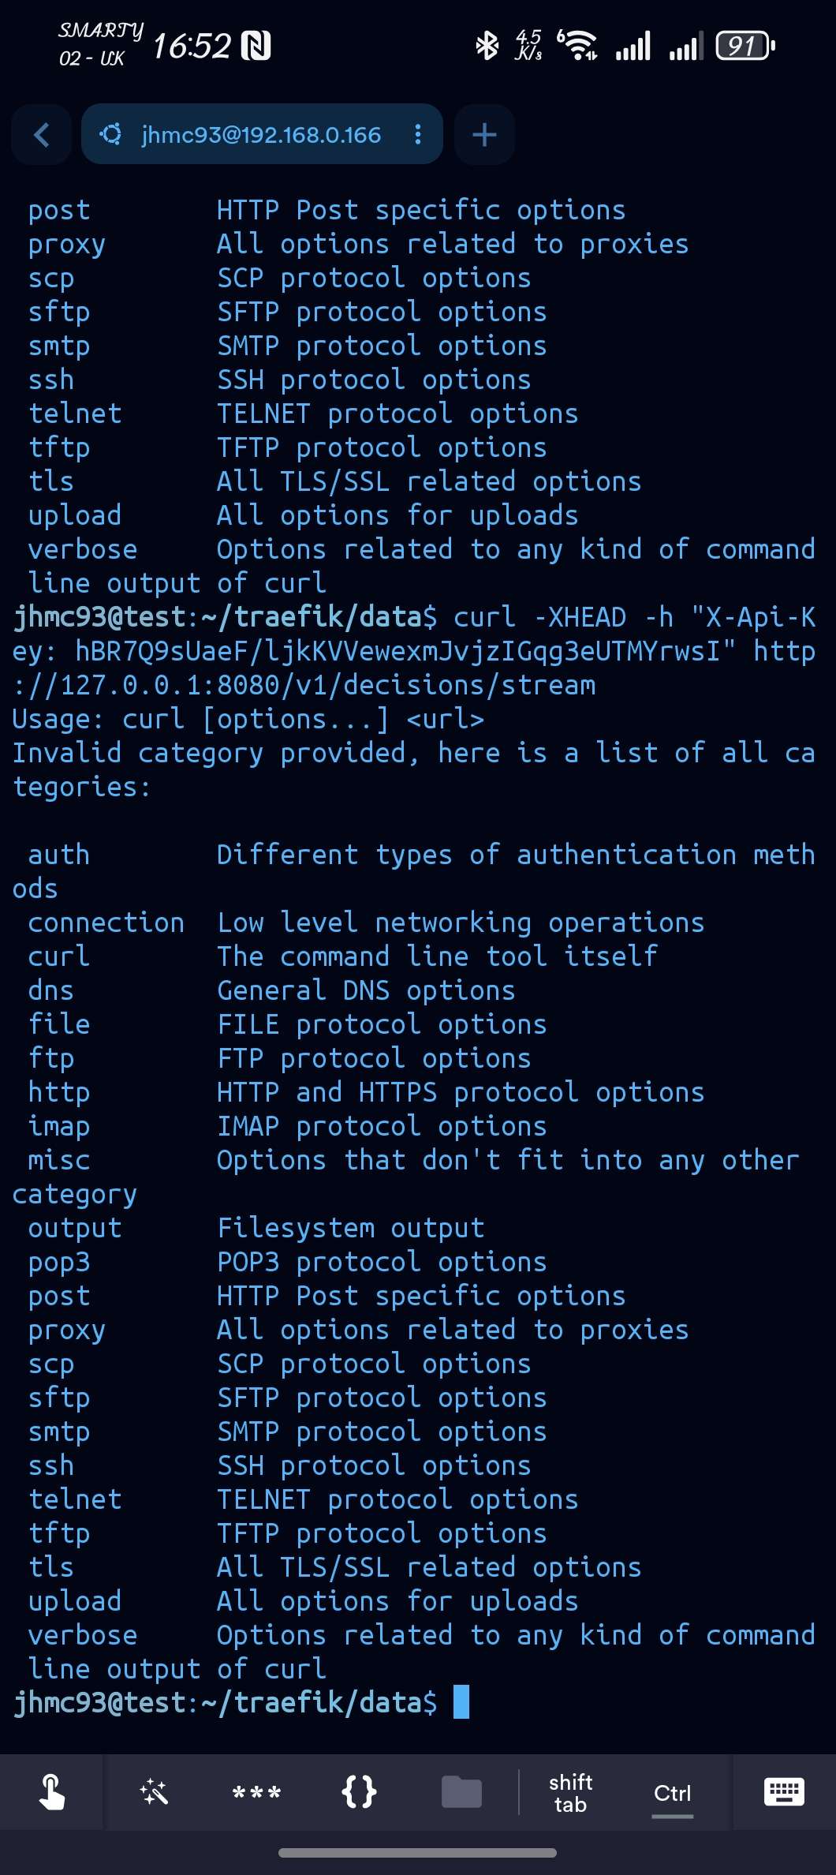The width and height of the screenshot is (836, 1875).
Task: Open the three-dot menu on session tab
Action: (x=418, y=135)
